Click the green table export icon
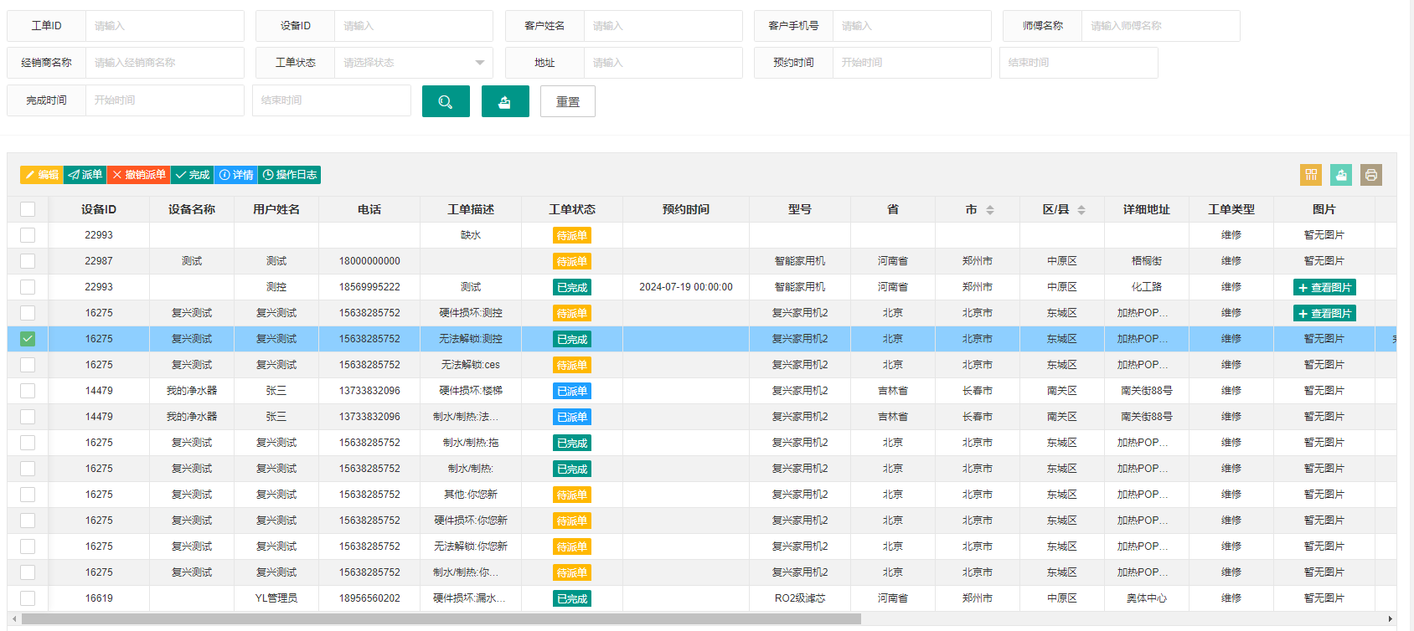This screenshot has height=631, width=1414. tap(1341, 175)
